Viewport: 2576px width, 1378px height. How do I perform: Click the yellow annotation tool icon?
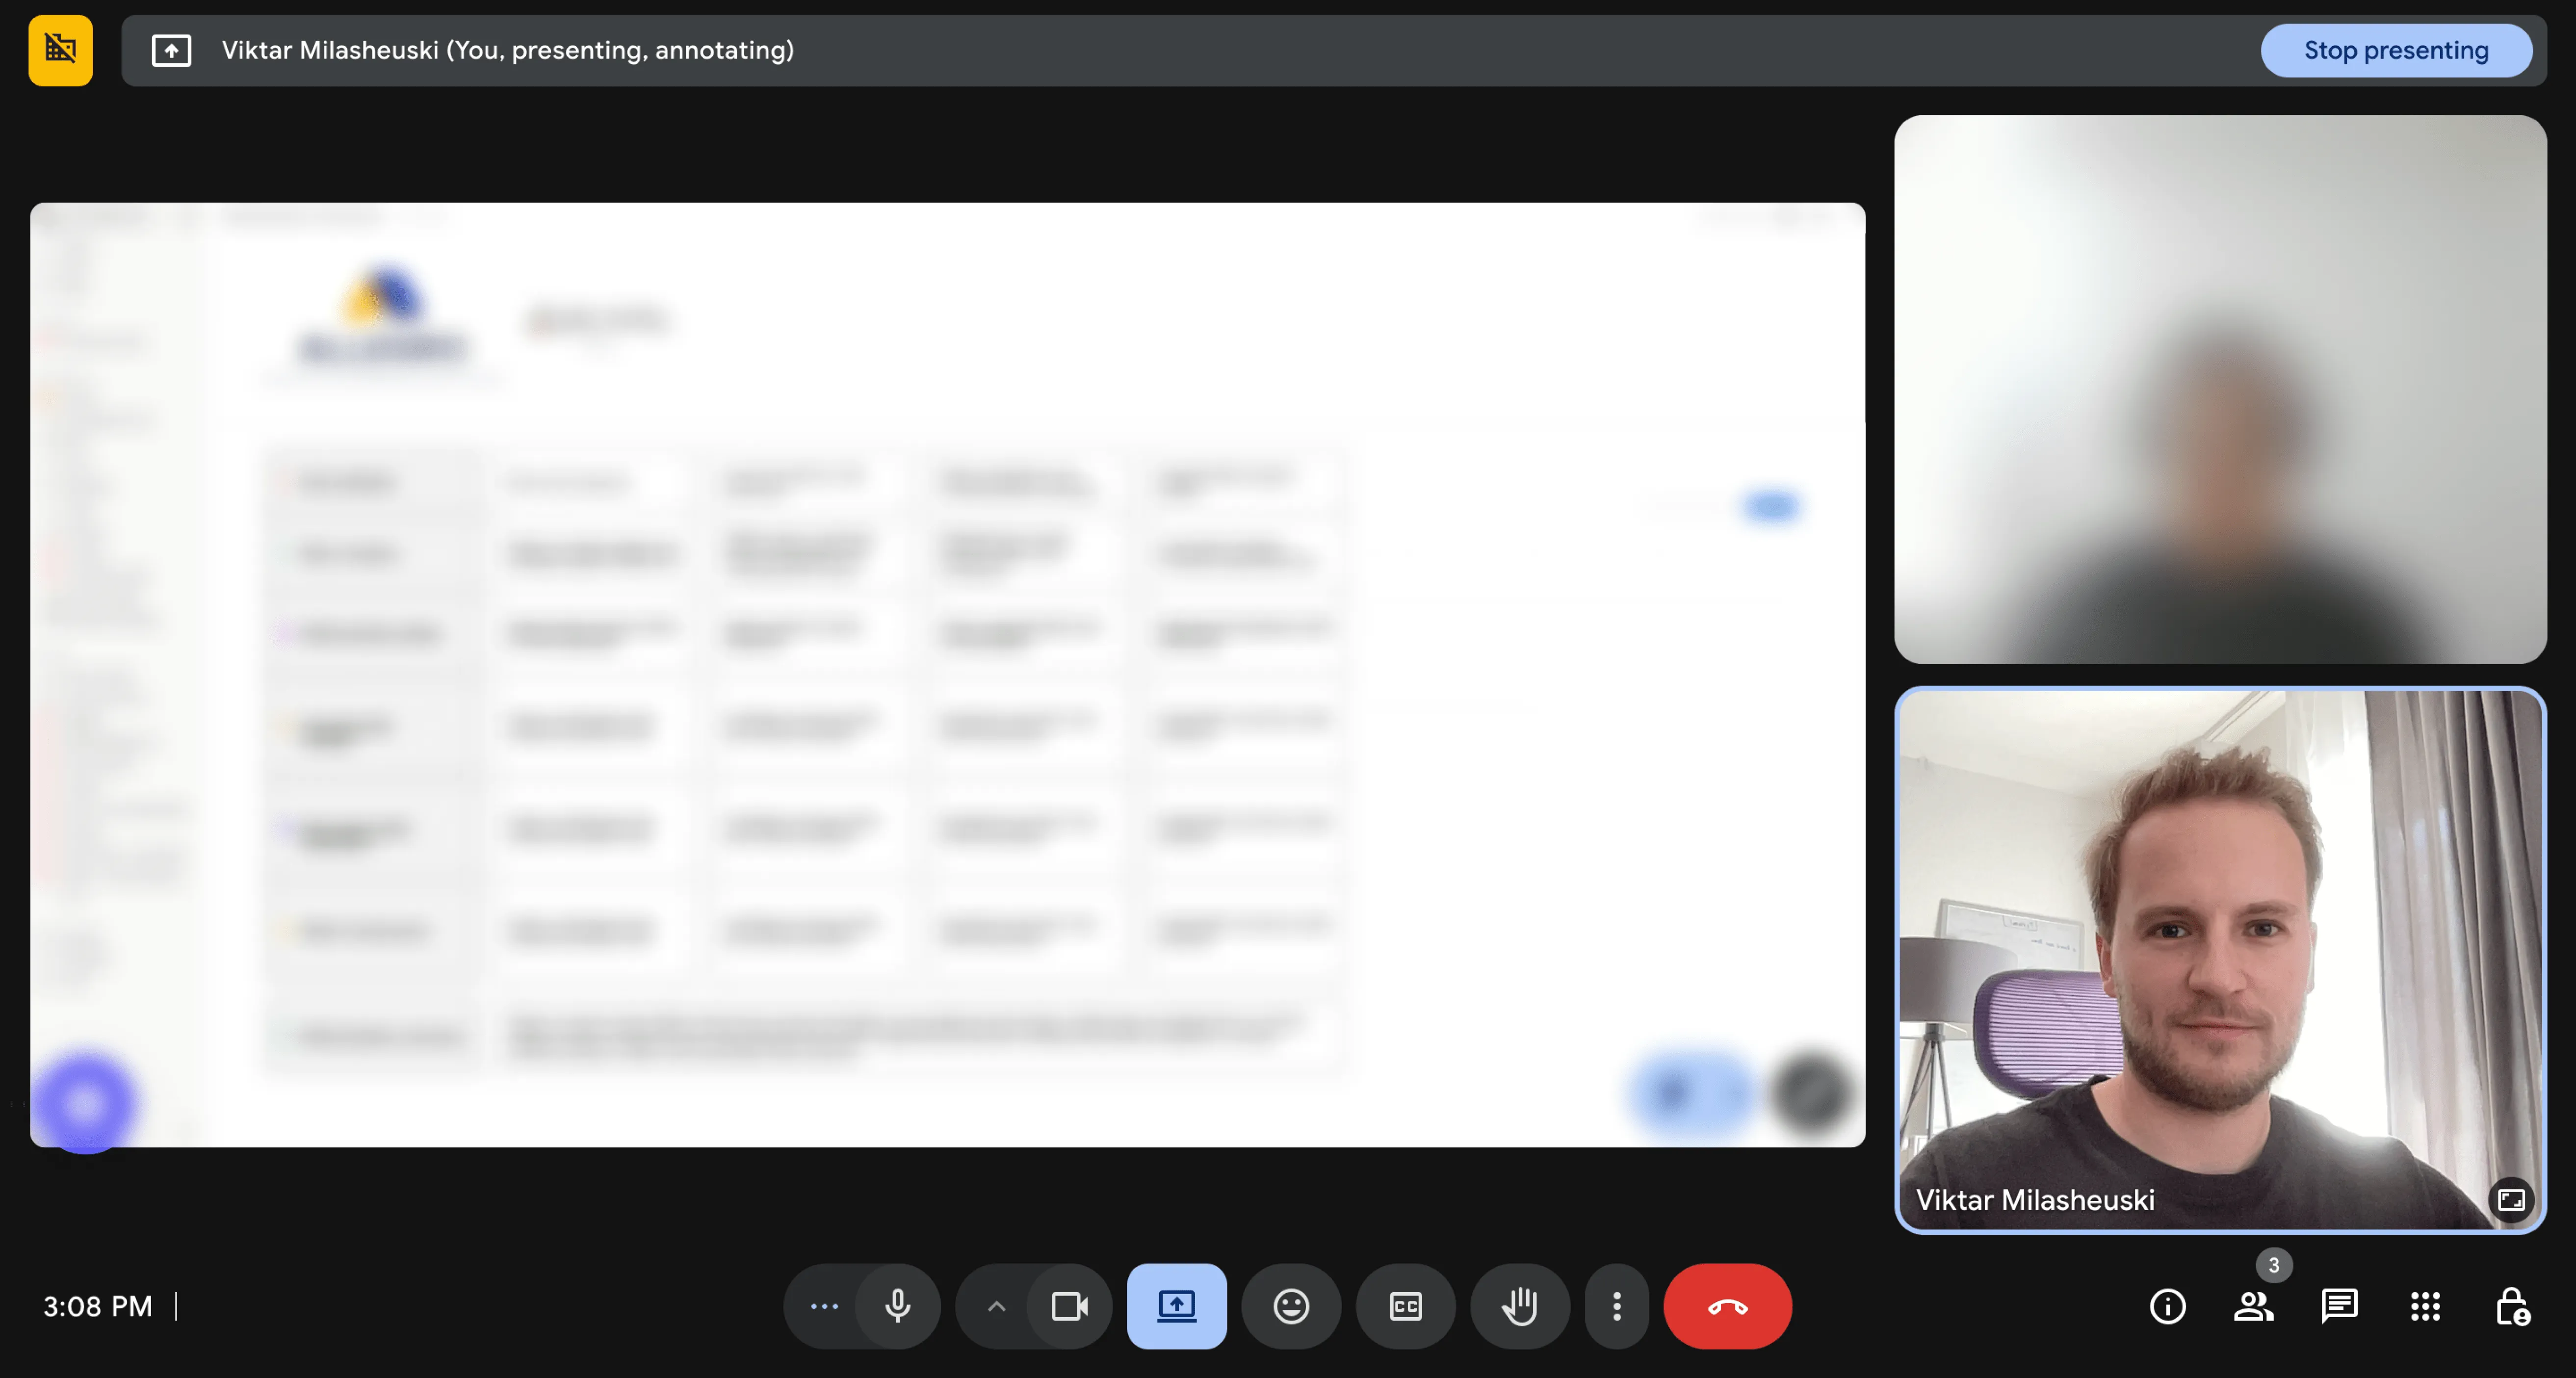pyautogui.click(x=60, y=50)
